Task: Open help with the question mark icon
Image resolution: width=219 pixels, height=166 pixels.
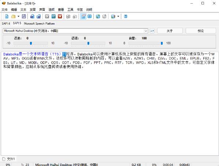Action: (x=126, y=17)
